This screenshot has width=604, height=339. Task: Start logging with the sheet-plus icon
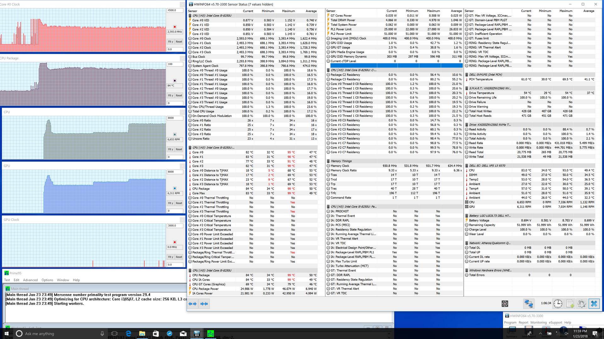(x=570, y=304)
